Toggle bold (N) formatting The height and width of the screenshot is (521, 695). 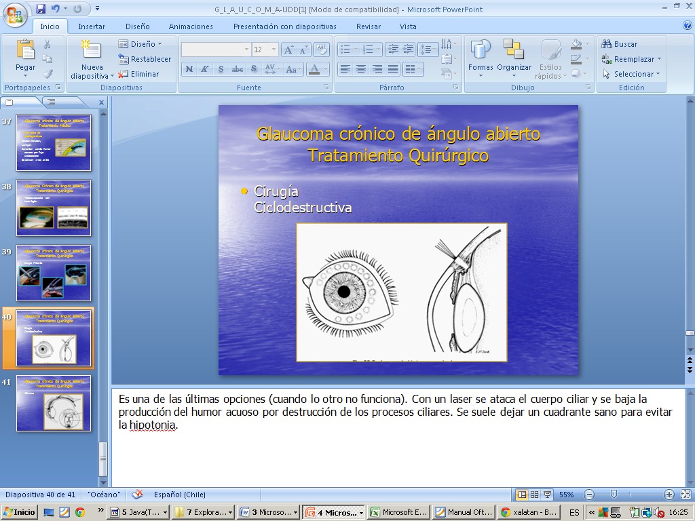pyautogui.click(x=189, y=69)
